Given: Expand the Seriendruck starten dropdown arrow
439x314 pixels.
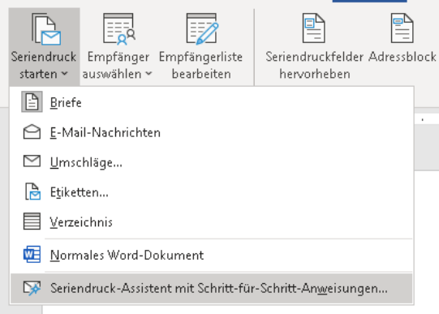Looking at the screenshot, I should (x=64, y=74).
